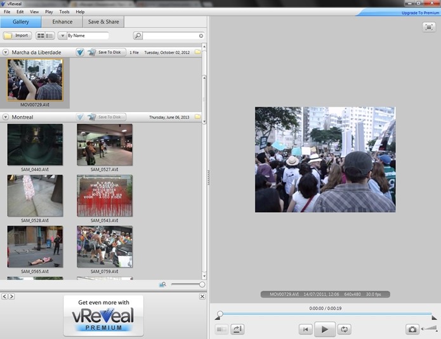This screenshot has width=441, height=339.
Task: Save Marcha da Liberdade to disk
Action: pos(106,52)
